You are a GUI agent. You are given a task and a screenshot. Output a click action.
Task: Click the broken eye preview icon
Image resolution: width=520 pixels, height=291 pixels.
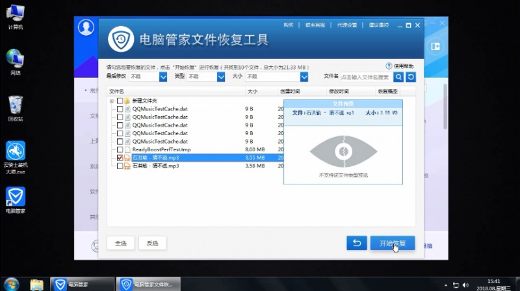click(343, 151)
